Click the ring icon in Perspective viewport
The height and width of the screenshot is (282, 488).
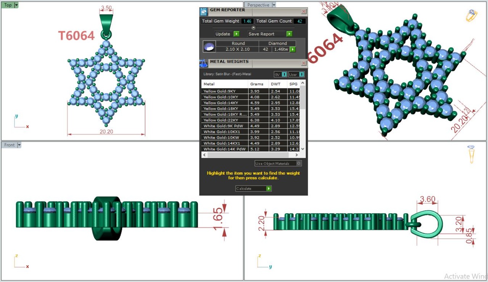472,16
